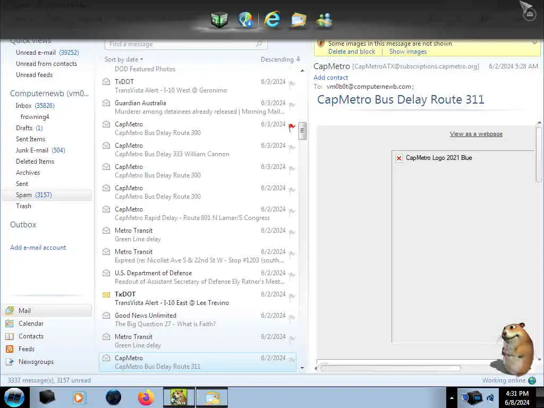Click envelope icon of Good News Unlimited message
The image size is (544, 408).
coord(106,316)
